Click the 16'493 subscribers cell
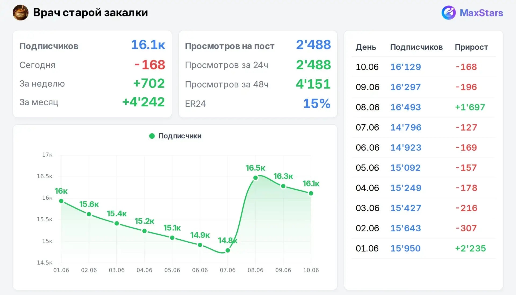 click(406, 107)
